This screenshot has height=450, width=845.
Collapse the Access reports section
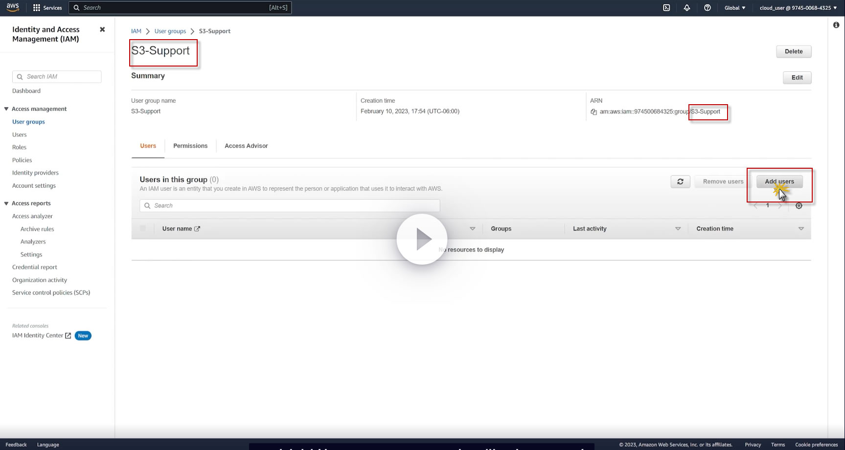[6, 203]
